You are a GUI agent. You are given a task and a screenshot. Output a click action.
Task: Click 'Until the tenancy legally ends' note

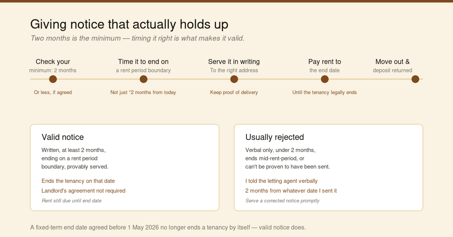[325, 93]
